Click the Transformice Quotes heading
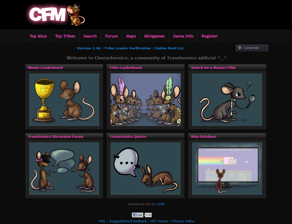 [x=128, y=137]
